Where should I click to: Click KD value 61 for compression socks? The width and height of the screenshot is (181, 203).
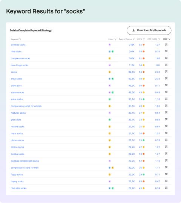point(140,58)
